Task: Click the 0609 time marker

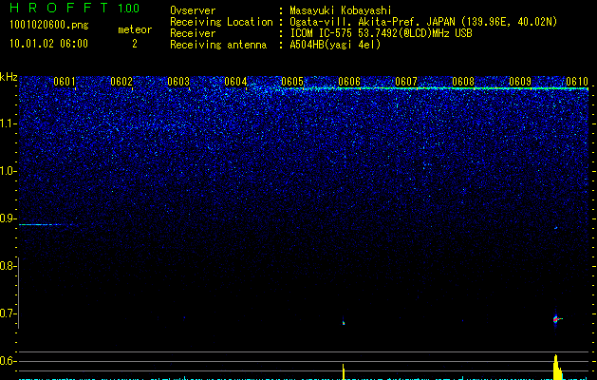Action: (520, 82)
